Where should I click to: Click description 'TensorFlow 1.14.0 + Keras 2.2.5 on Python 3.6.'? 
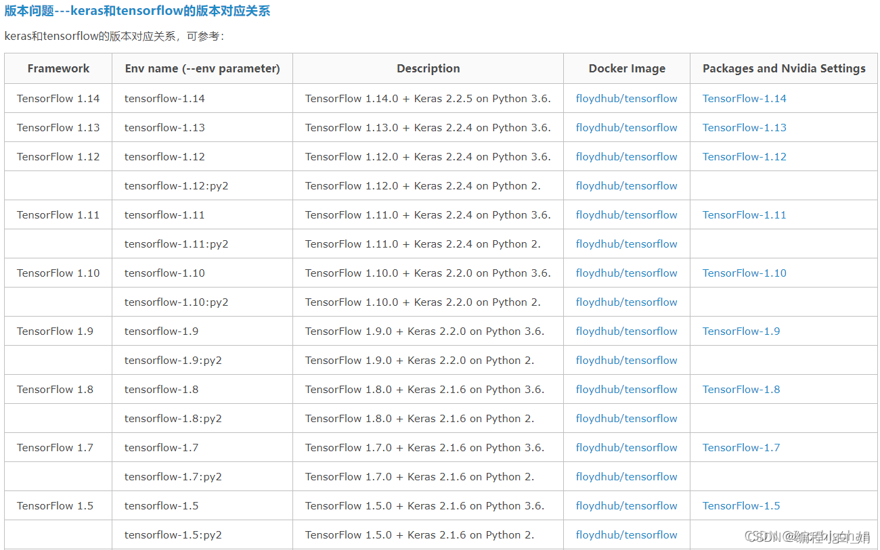pyautogui.click(x=428, y=99)
